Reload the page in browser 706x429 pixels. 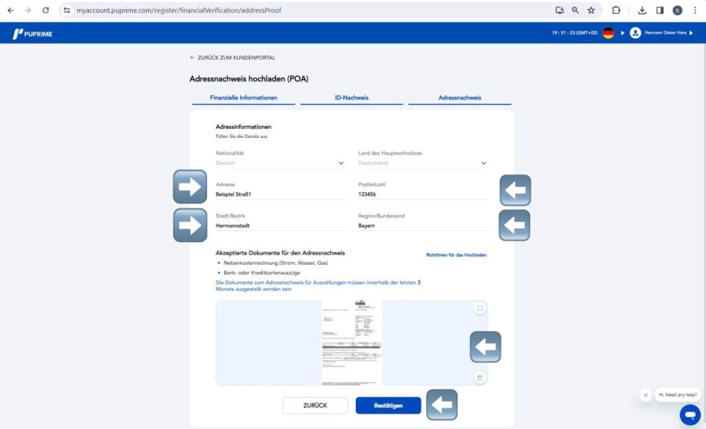[46, 10]
